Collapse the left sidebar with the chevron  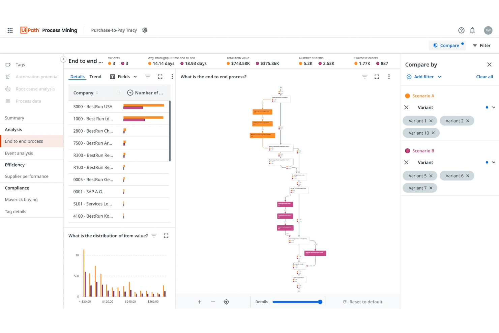[63, 59]
